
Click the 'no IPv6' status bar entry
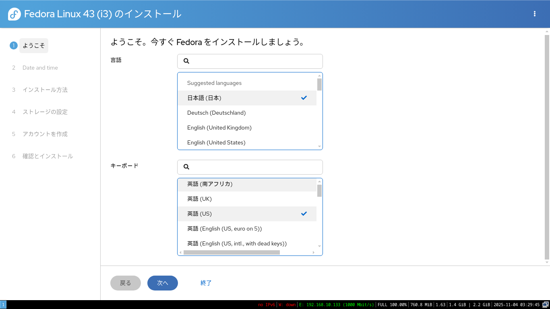pyautogui.click(x=267, y=305)
